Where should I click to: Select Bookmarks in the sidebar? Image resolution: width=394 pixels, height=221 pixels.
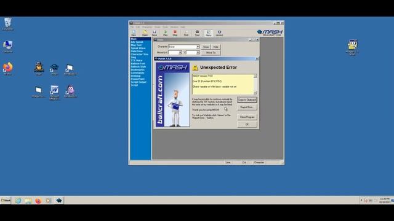[x=140, y=69]
